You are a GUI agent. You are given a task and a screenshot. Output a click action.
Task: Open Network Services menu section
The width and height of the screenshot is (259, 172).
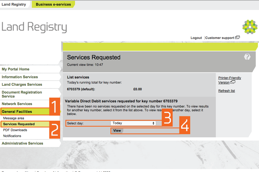17,104
